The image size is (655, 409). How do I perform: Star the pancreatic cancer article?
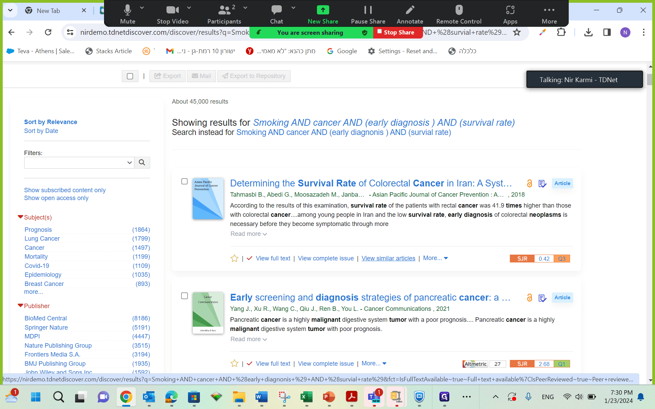234,364
